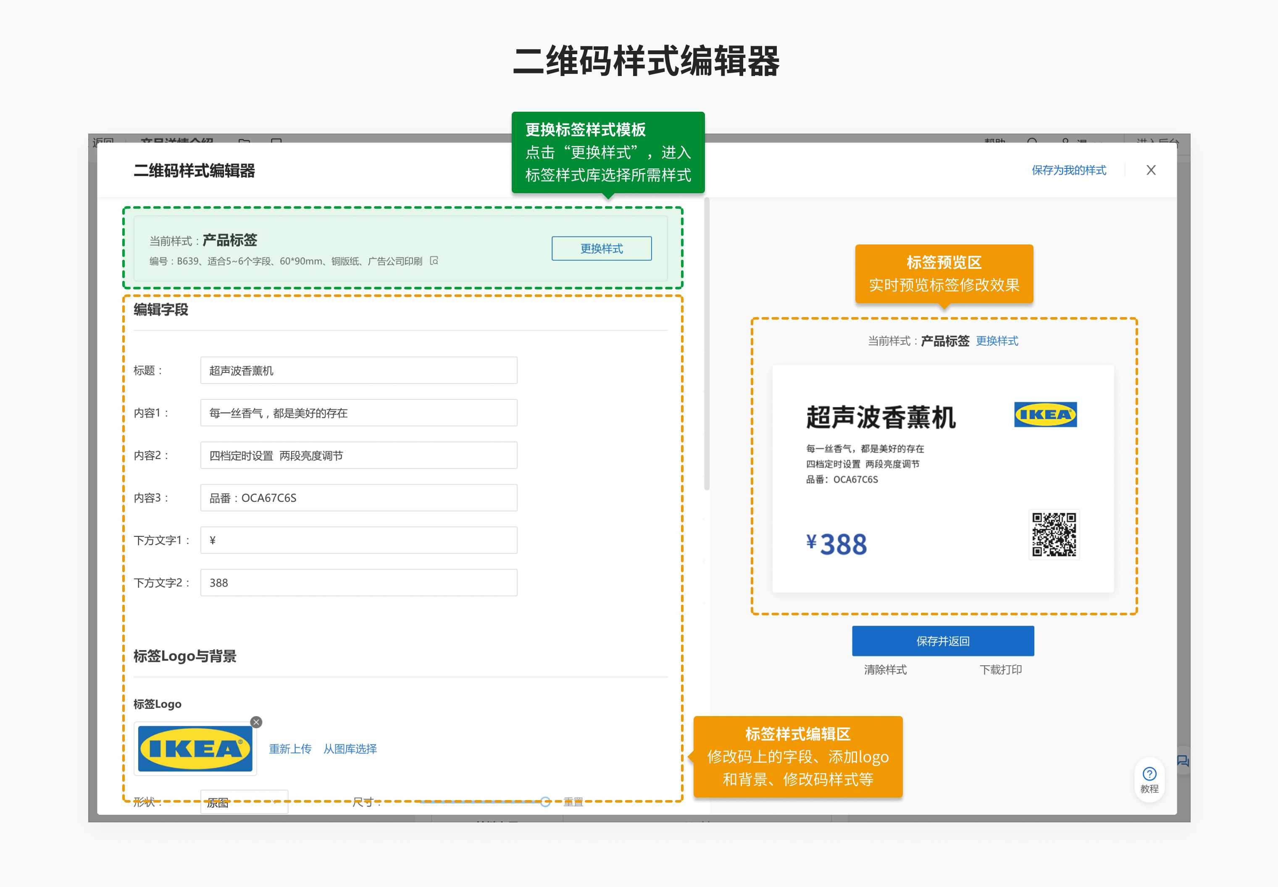
Task: Close the QR style editor dialog
Action: click(x=1151, y=170)
